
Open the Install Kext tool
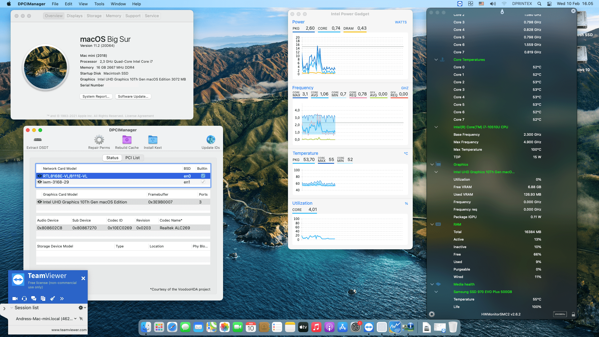(x=153, y=139)
